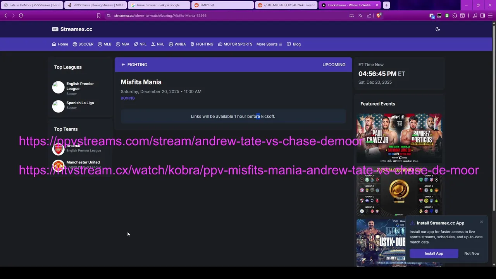496x279 pixels.
Task: Open SOCCER in the navigation bar
Action: [83, 44]
